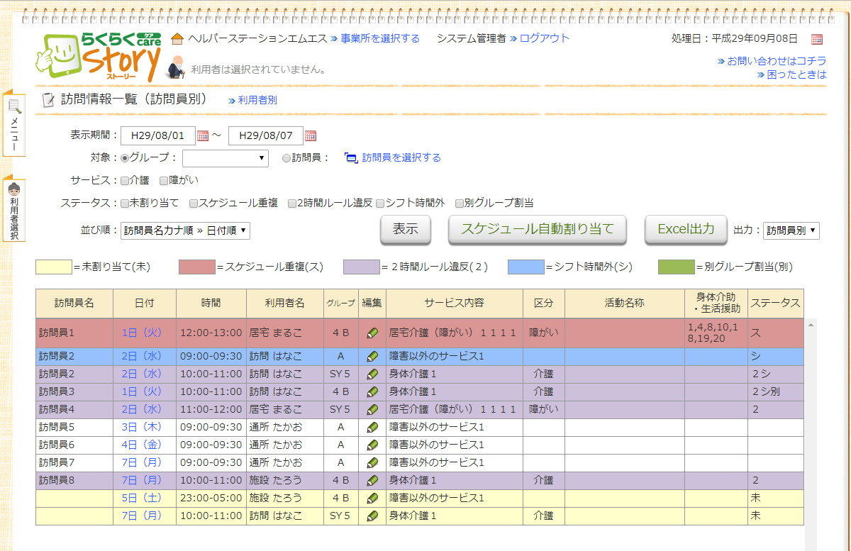This screenshot has width=851, height=551.
Task: Open the 利用者選択 side tab
Action: (x=14, y=210)
